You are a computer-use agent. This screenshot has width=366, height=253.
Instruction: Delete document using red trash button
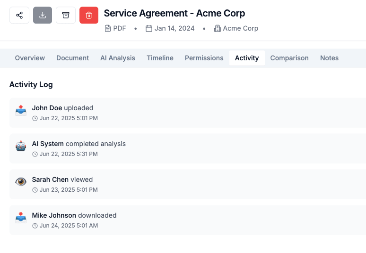coord(89,16)
